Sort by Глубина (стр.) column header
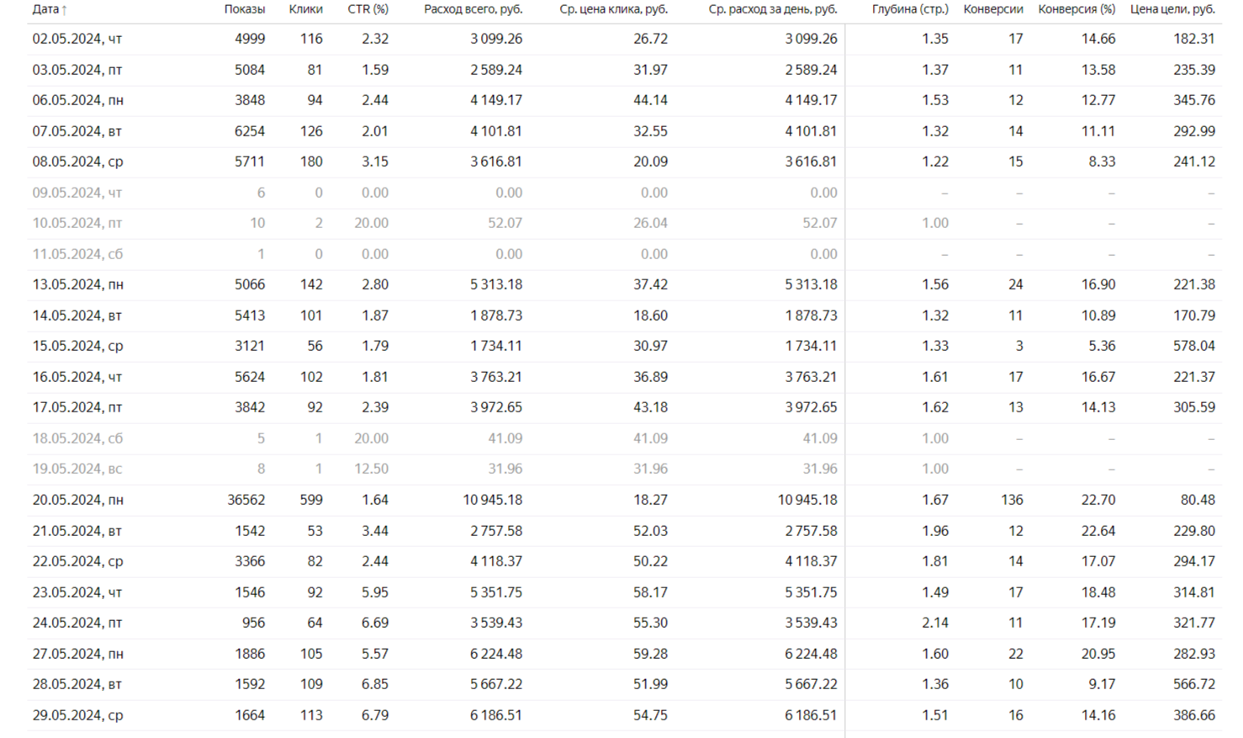This screenshot has width=1243, height=738. (x=910, y=9)
